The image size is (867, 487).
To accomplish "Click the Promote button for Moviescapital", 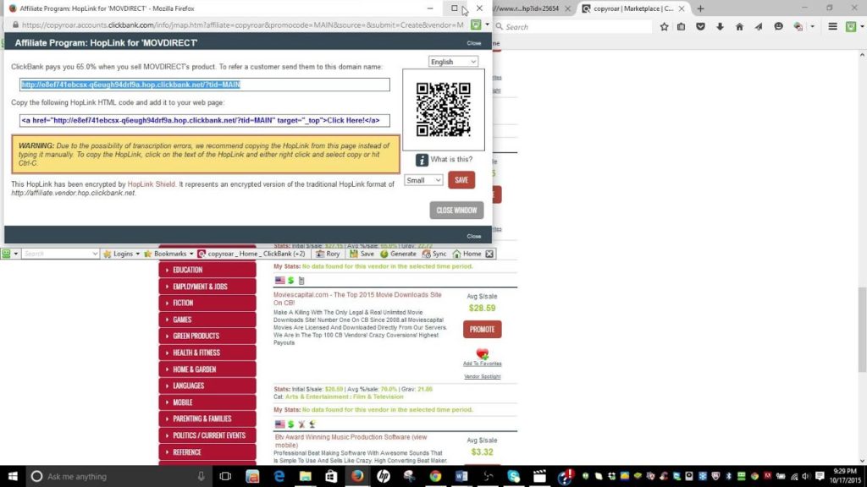I will pos(482,330).
